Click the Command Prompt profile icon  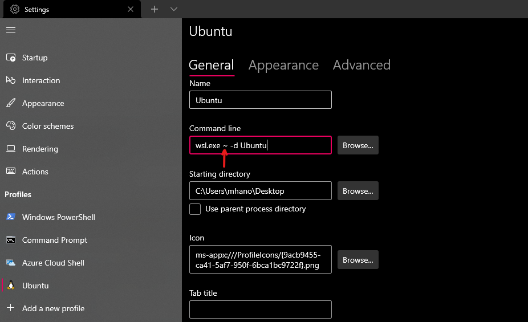pyautogui.click(x=11, y=240)
